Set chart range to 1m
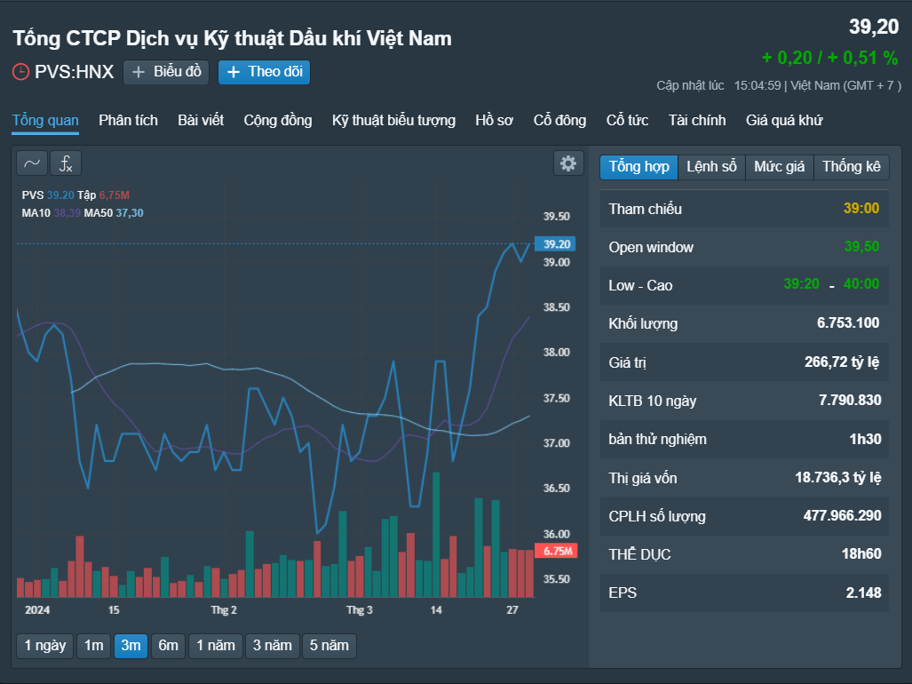Screen dimensions: 912x684 tap(93, 646)
